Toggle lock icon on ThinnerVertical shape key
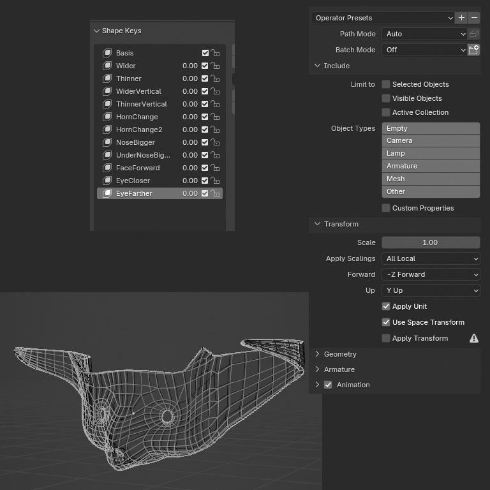 tap(215, 104)
